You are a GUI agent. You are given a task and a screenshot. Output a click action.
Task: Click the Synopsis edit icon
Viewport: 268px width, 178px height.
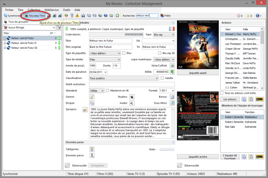85,109
